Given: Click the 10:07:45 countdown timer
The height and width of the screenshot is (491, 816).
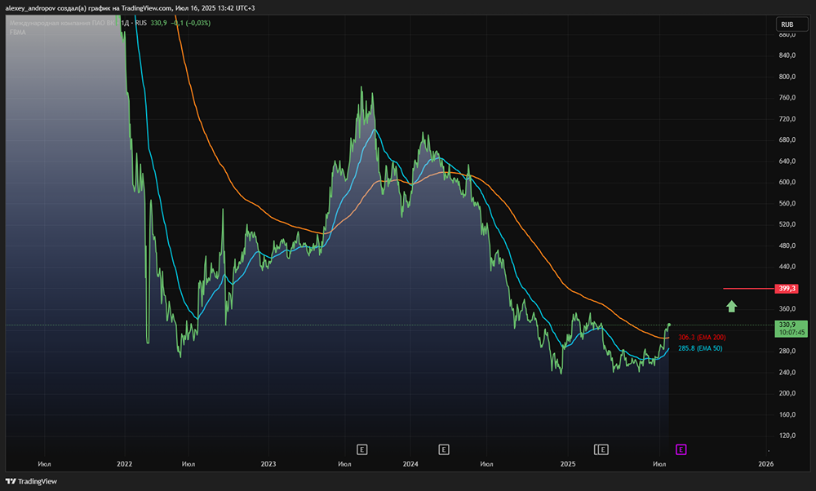Looking at the screenshot, I should pyautogui.click(x=792, y=332).
